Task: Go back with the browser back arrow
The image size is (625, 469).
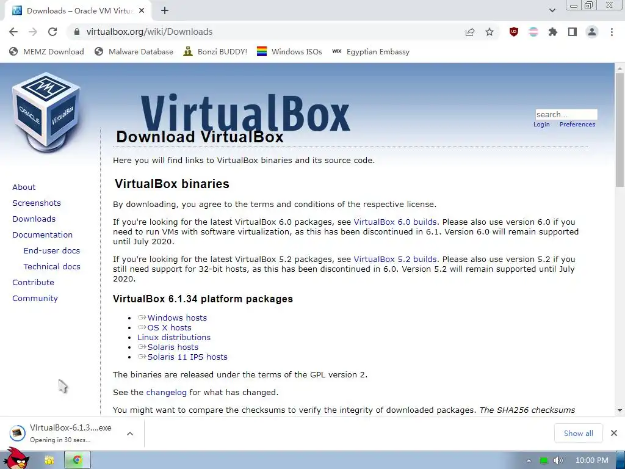Action: pos(13,32)
